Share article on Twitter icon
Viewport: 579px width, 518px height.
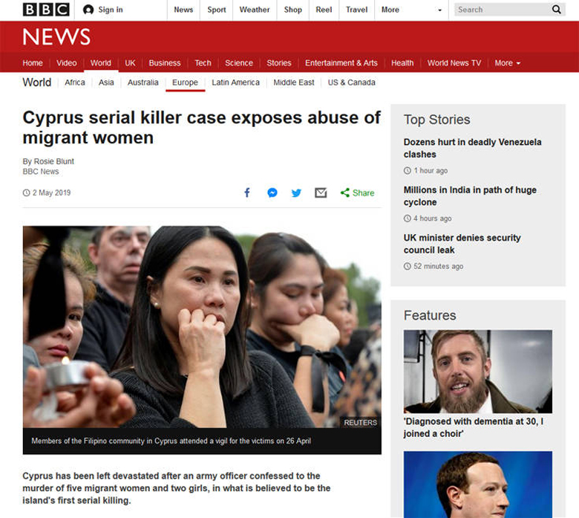point(296,192)
